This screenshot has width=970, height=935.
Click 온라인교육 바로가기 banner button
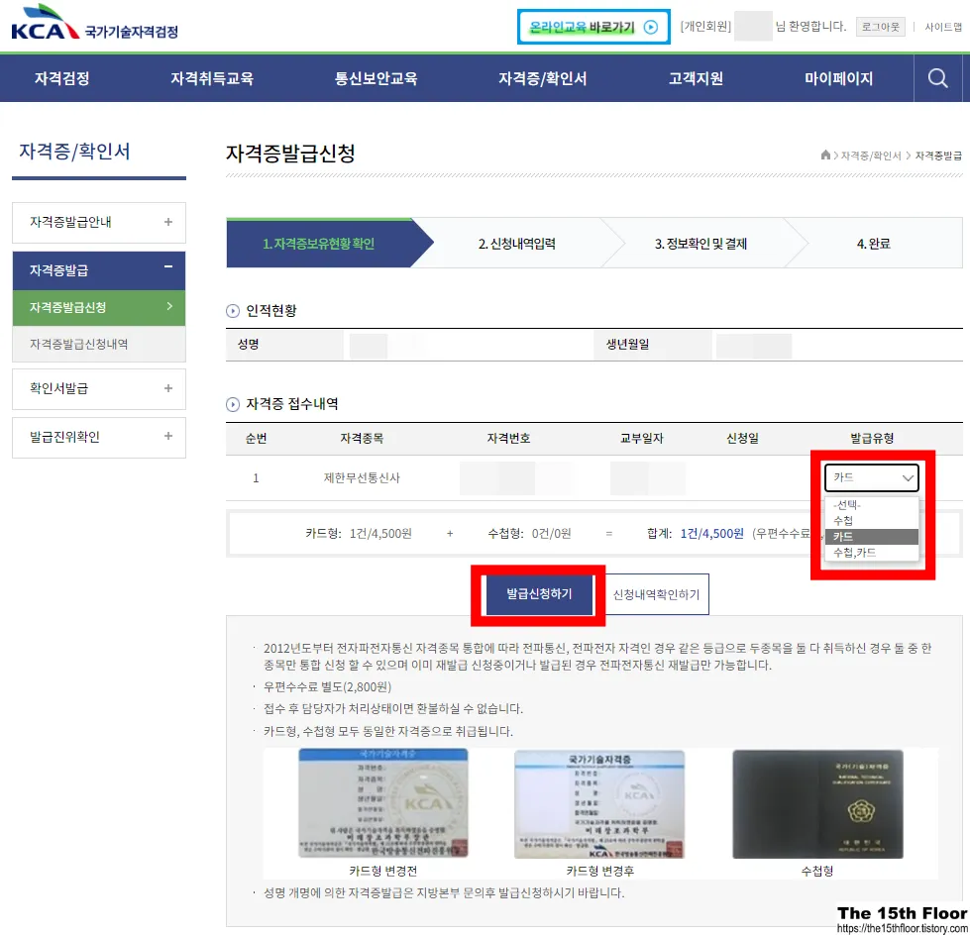tap(593, 27)
